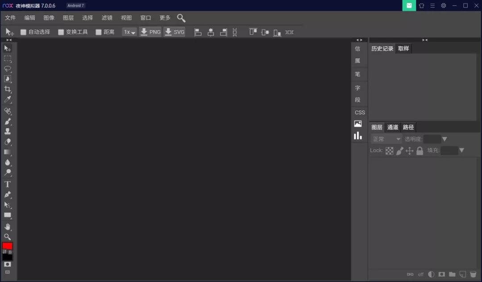482x282 pixels.
Task: Select the Eyedropper tool
Action: point(8,99)
